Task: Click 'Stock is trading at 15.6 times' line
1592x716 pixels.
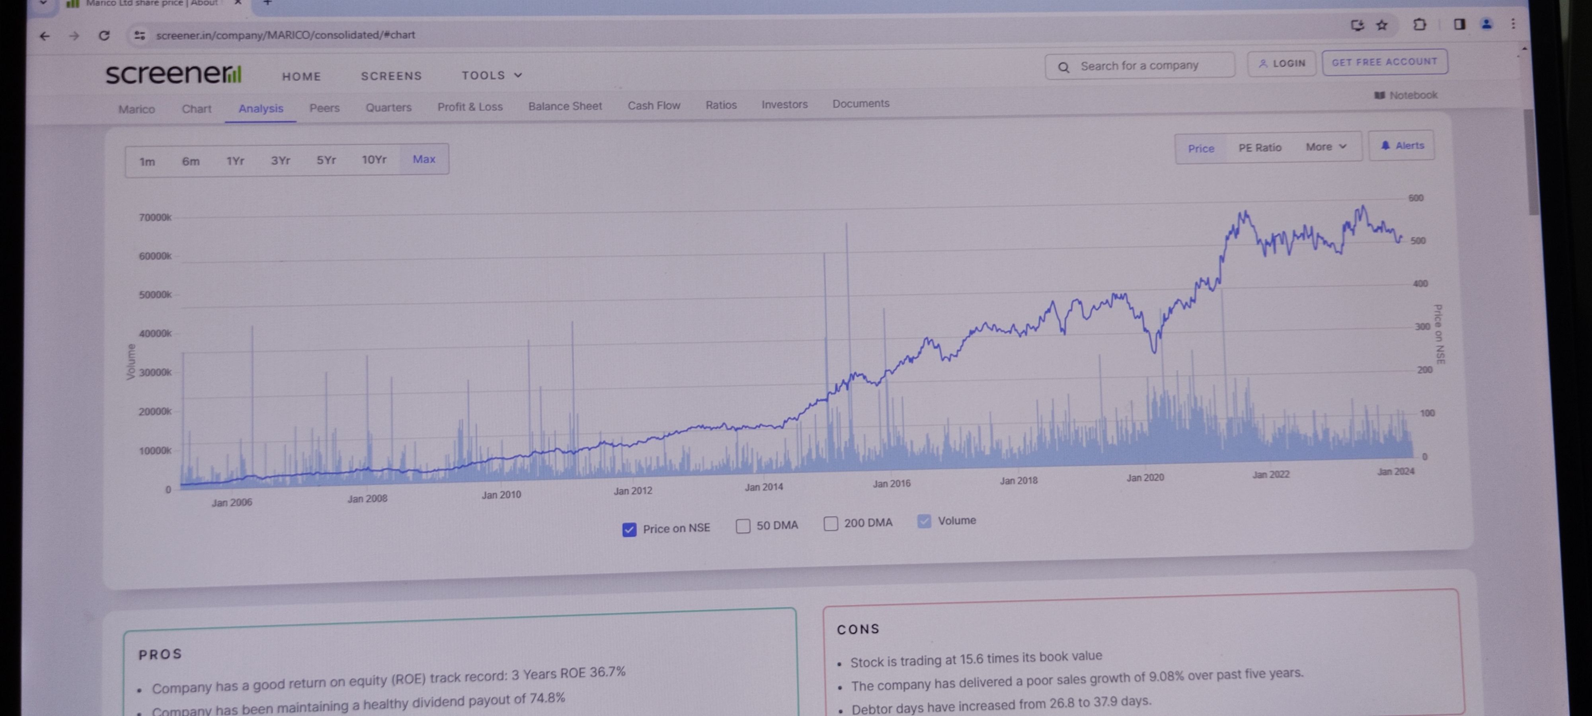Action: [x=976, y=659]
